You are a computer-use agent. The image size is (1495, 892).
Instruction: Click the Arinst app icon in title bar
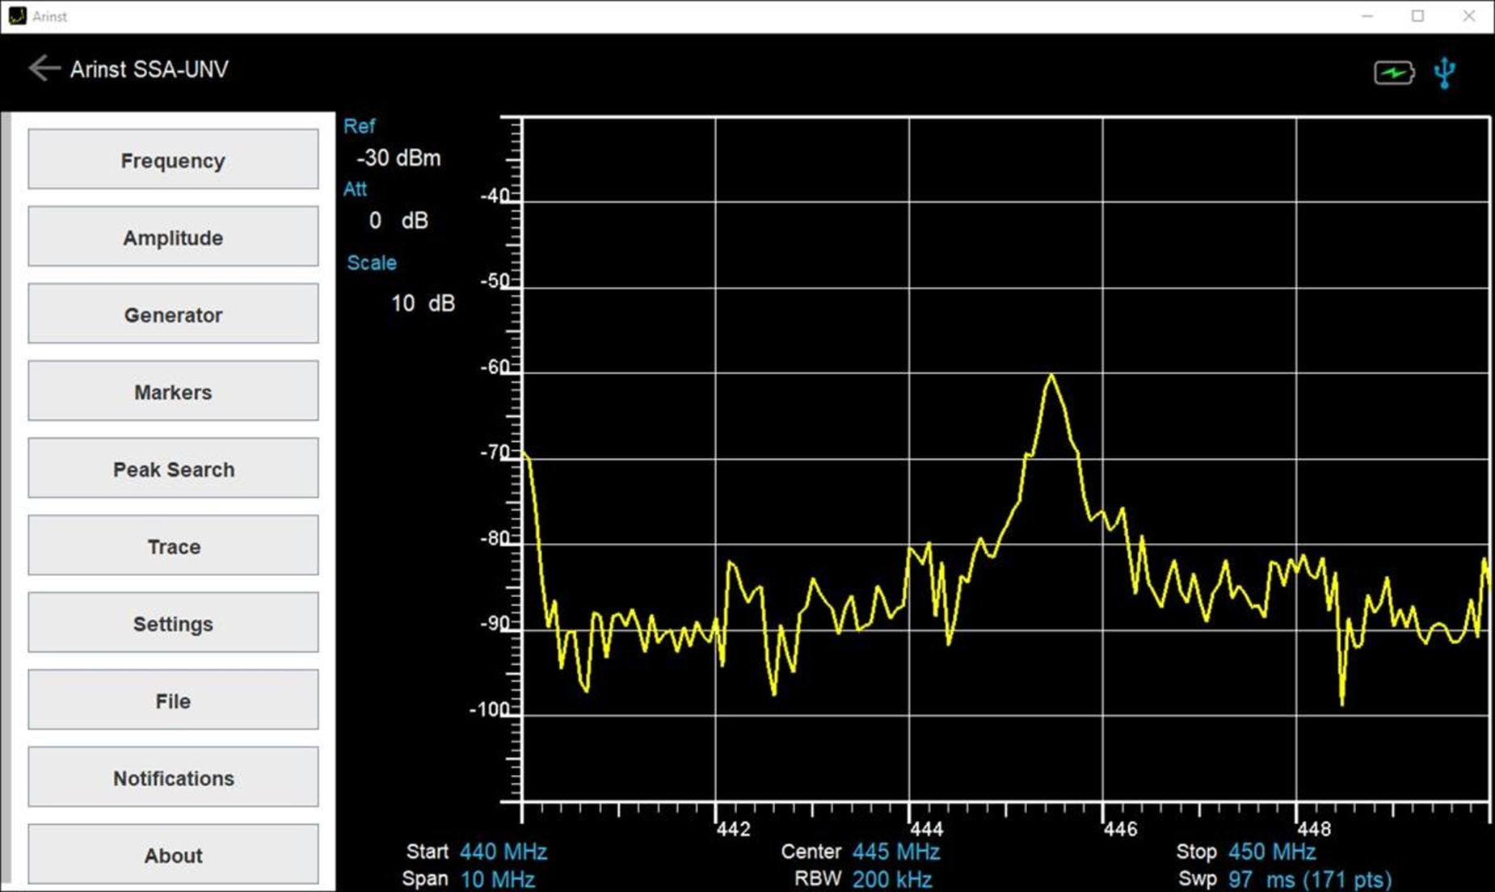(17, 16)
